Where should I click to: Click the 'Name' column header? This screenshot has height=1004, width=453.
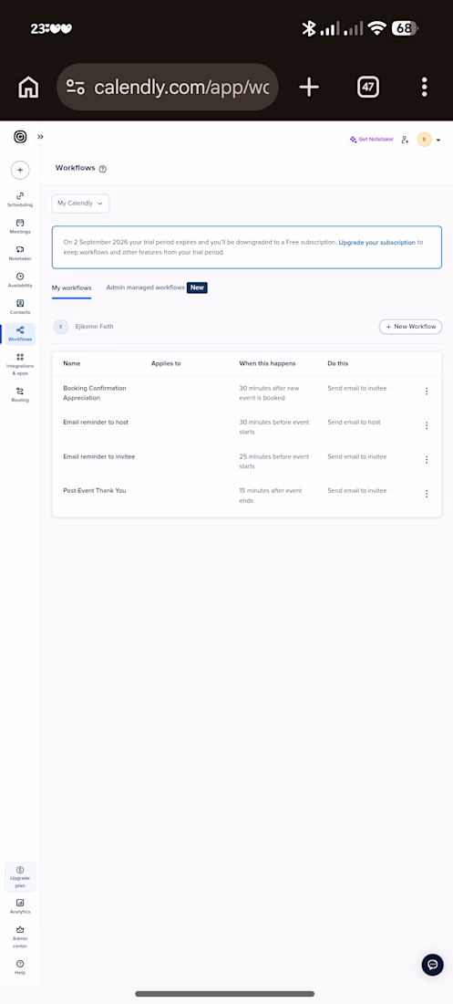coord(72,363)
